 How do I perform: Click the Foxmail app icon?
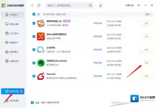pos(41,76)
